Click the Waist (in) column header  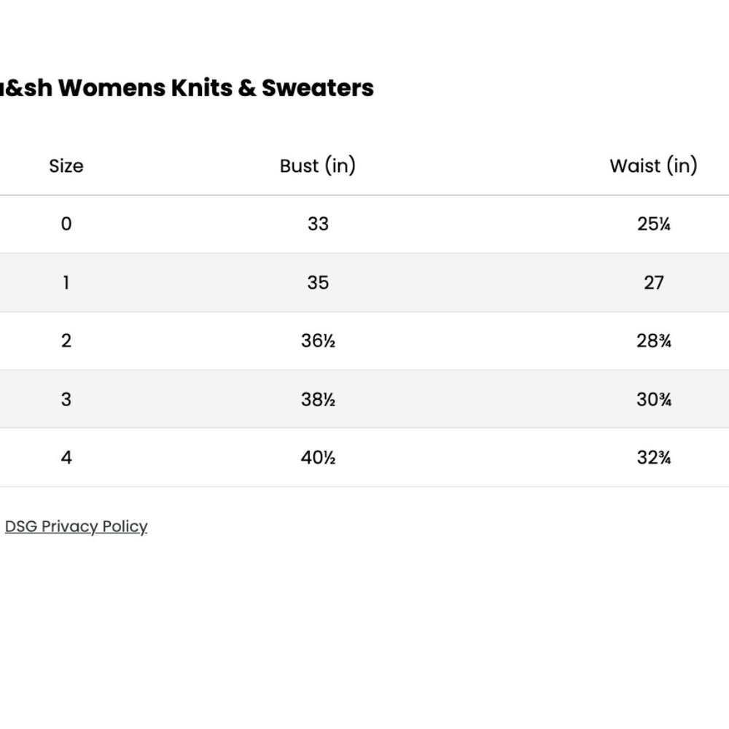(x=654, y=166)
